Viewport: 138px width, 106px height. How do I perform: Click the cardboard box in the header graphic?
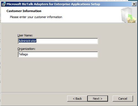coord(131,20)
